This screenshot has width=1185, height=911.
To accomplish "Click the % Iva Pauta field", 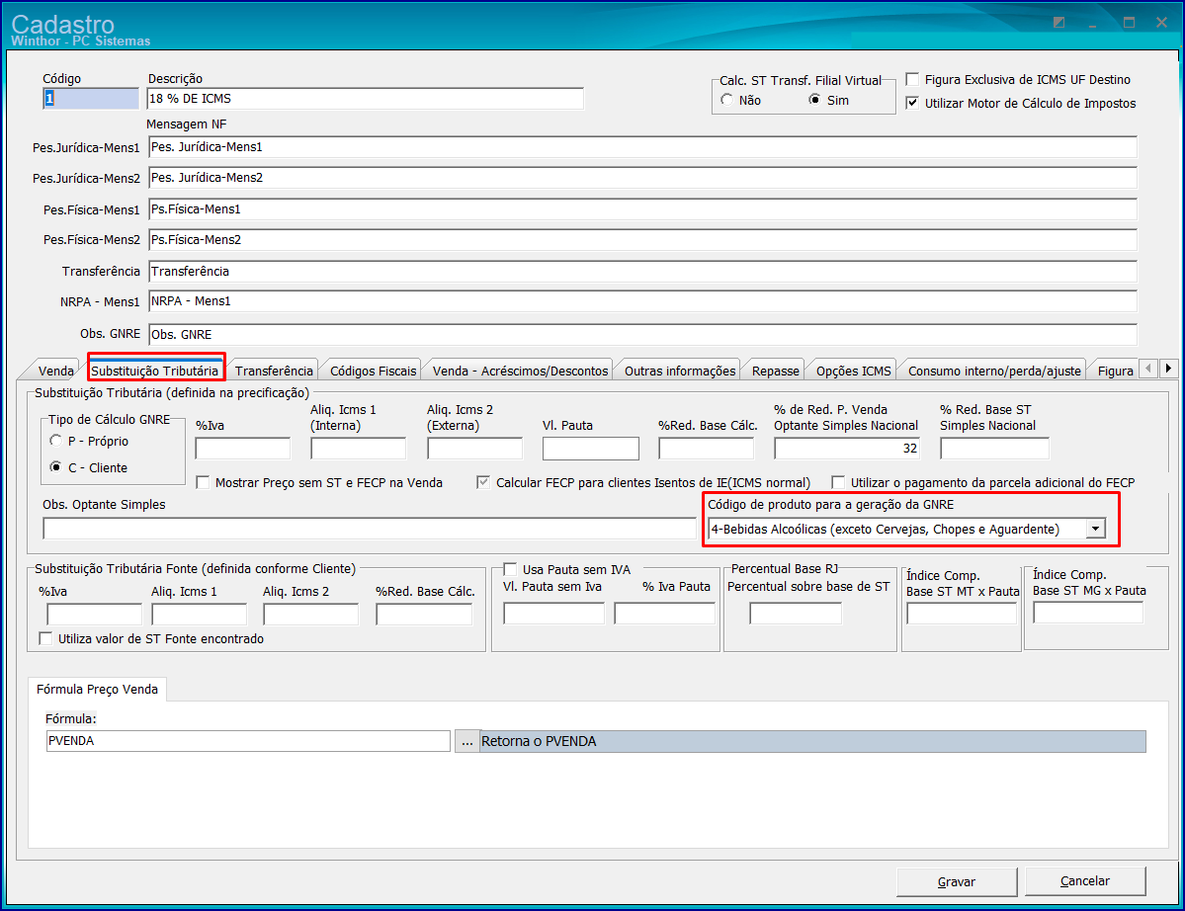I will (x=664, y=614).
